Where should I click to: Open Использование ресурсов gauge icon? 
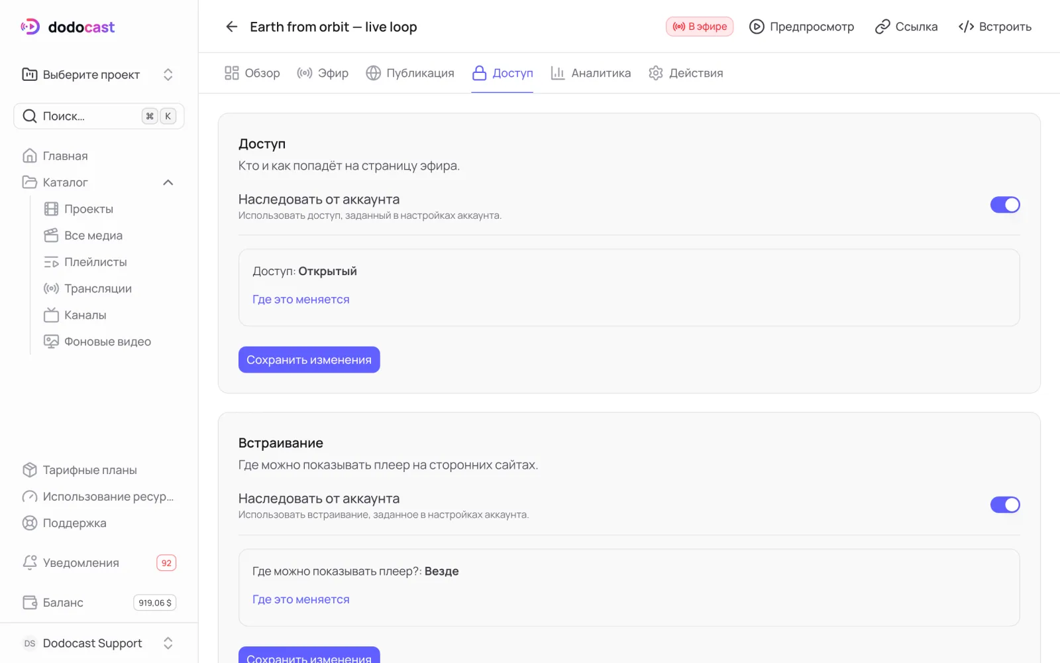tap(30, 497)
